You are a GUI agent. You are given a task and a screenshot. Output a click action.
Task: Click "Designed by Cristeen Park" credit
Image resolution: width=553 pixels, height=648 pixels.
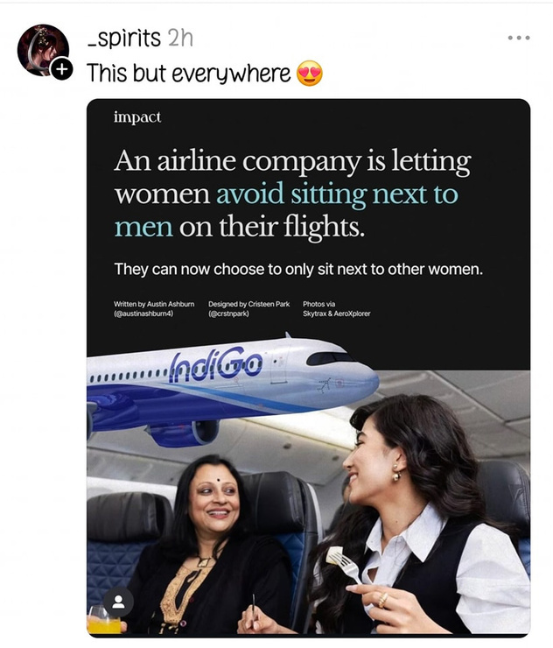[248, 304]
